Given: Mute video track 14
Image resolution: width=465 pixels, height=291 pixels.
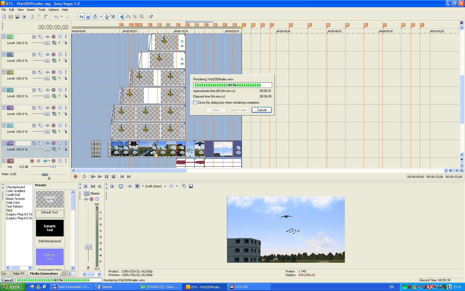Looking at the screenshot, I should click(60, 143).
